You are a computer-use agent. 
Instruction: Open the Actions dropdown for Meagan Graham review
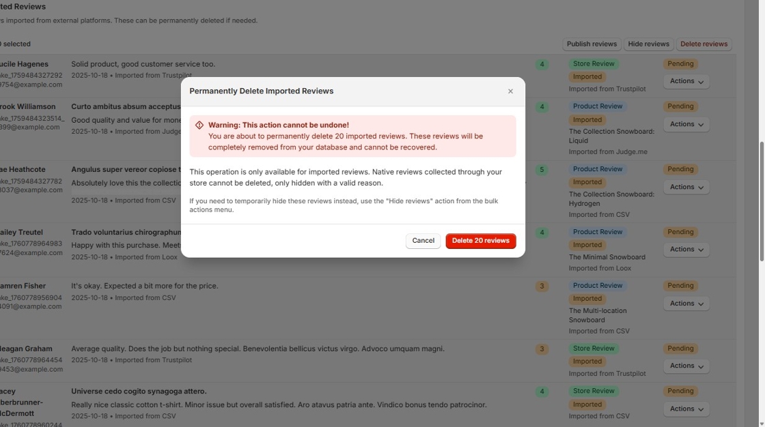pos(686,365)
